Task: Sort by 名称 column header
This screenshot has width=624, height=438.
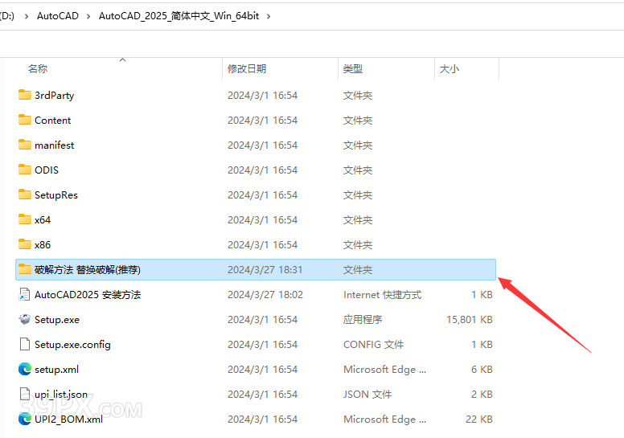Action: (38, 69)
